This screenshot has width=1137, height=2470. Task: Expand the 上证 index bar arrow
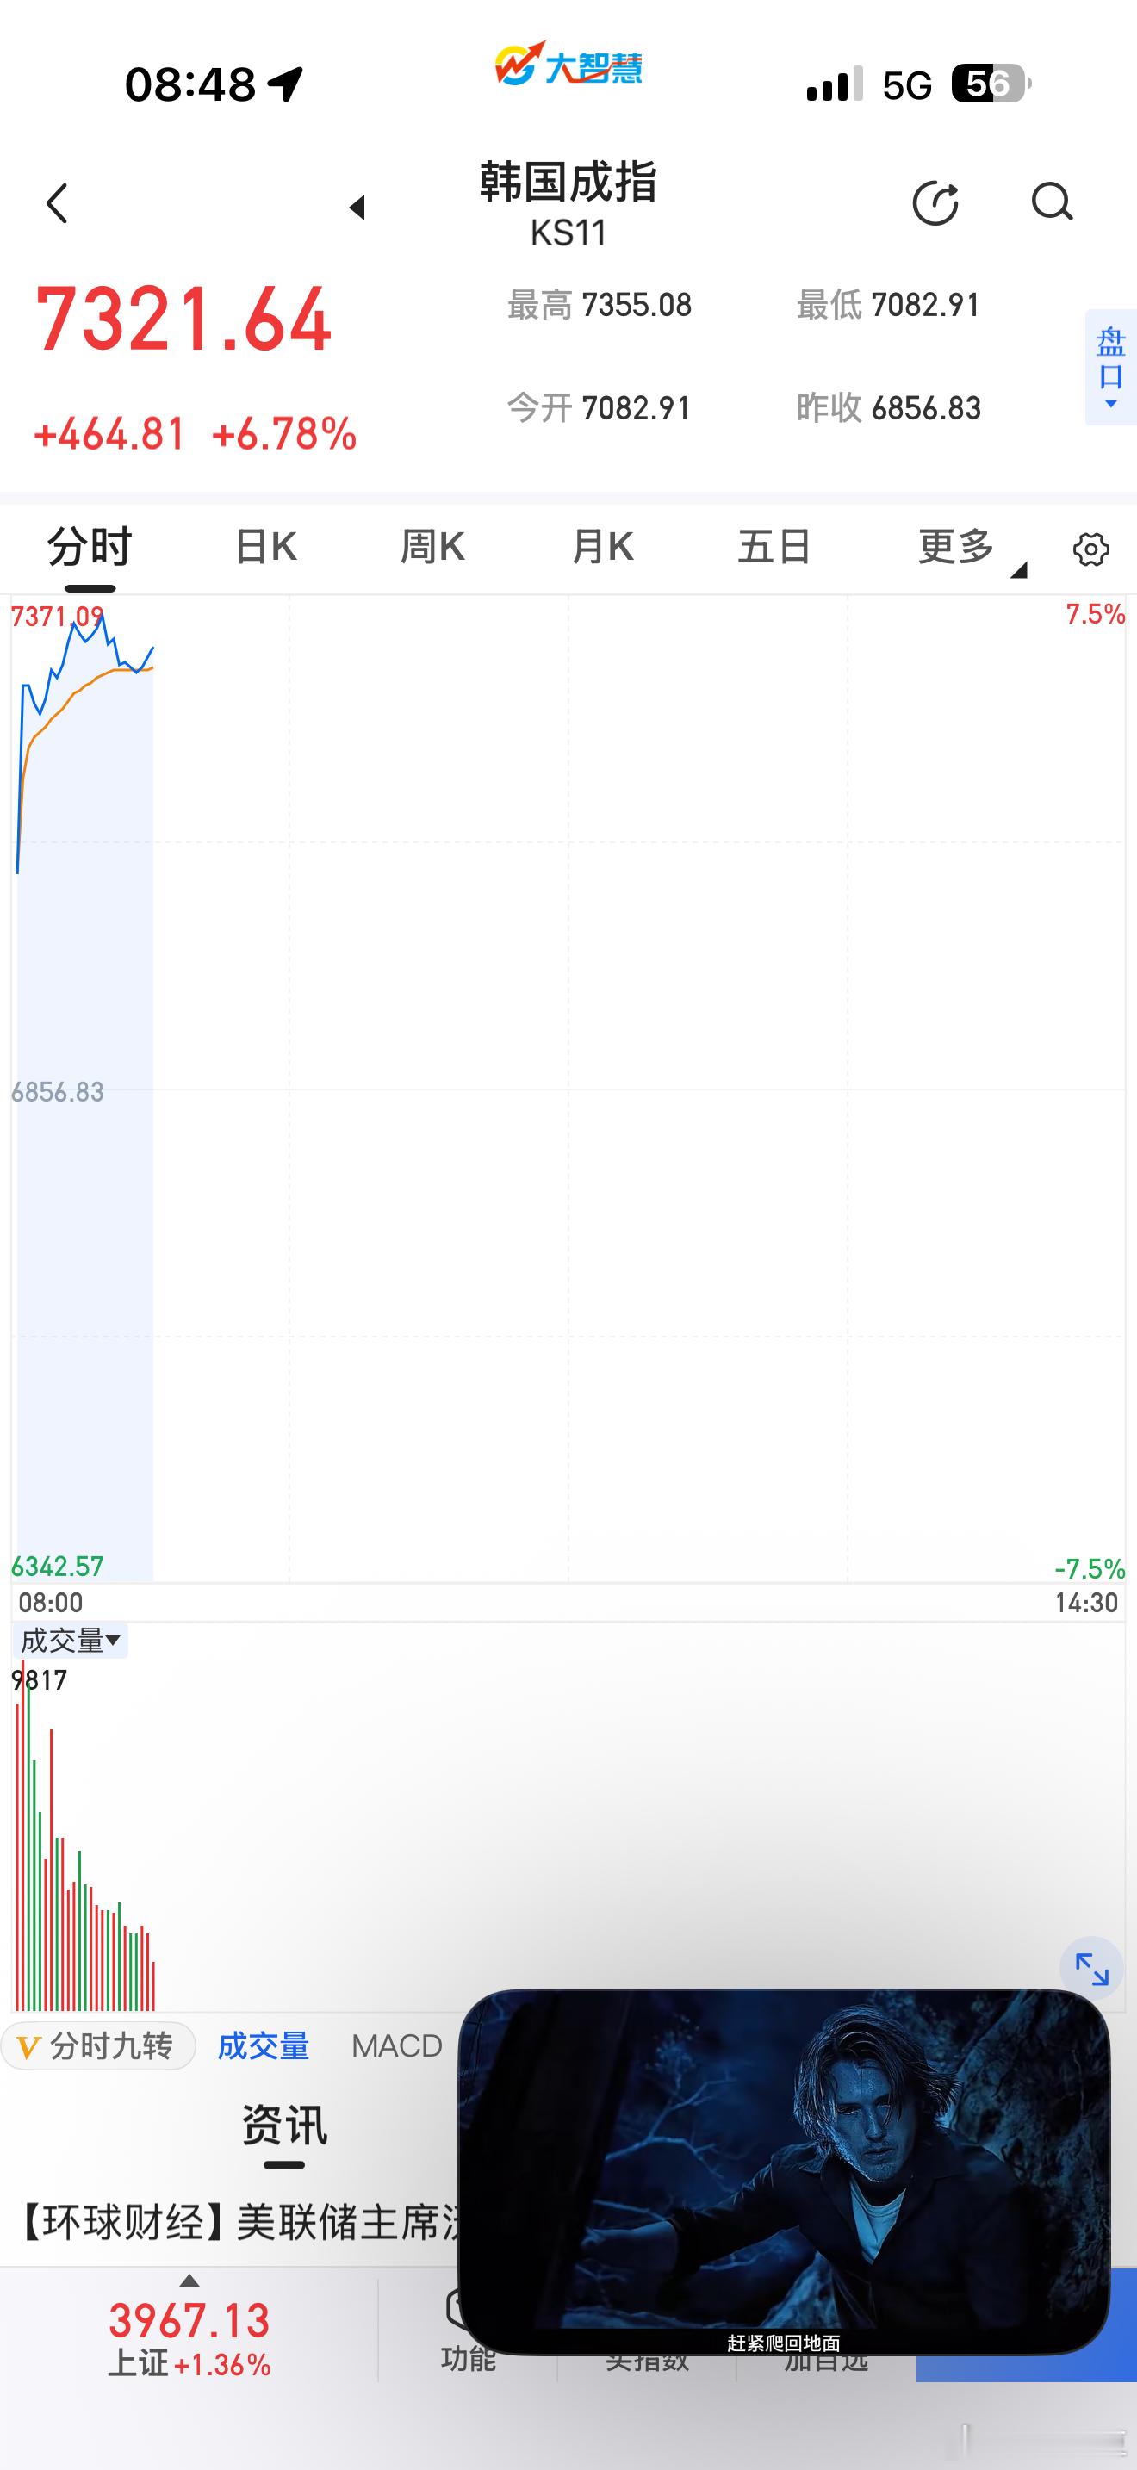pyautogui.click(x=189, y=2281)
